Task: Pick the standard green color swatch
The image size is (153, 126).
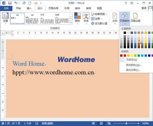Action: (x=139, y=55)
